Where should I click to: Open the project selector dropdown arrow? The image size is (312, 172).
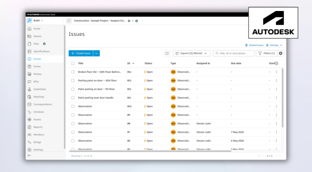(132, 21)
